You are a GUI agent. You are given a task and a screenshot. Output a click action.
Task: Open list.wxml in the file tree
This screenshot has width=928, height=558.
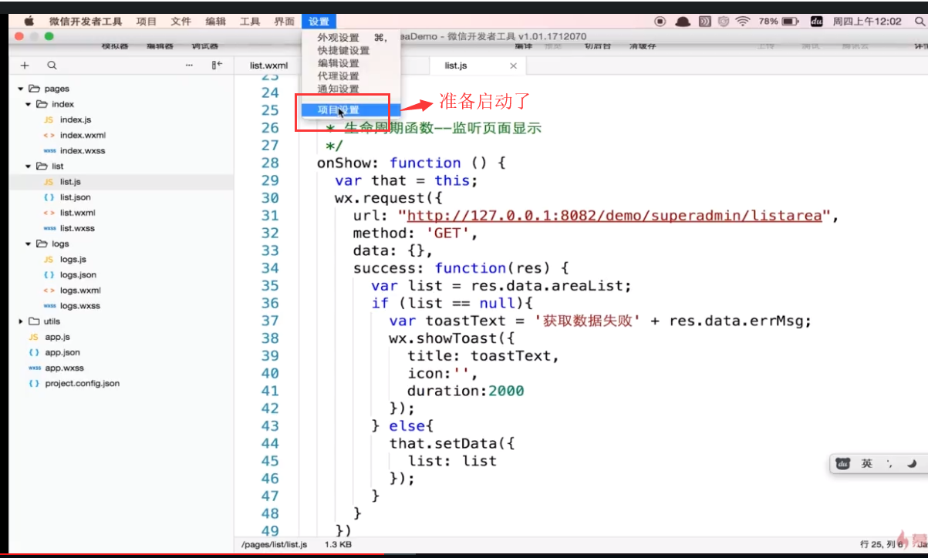(x=77, y=213)
